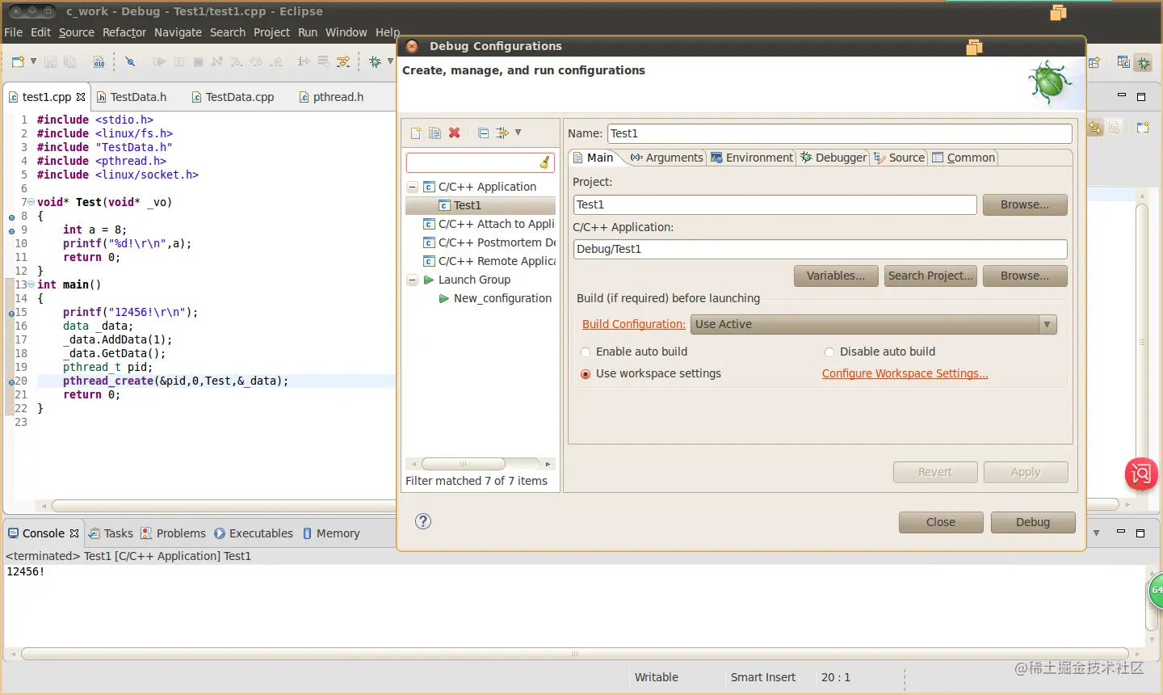Click the New wizard icon in Eclipse toolbar
Viewport: 1163px width, 695px height.
click(18, 61)
